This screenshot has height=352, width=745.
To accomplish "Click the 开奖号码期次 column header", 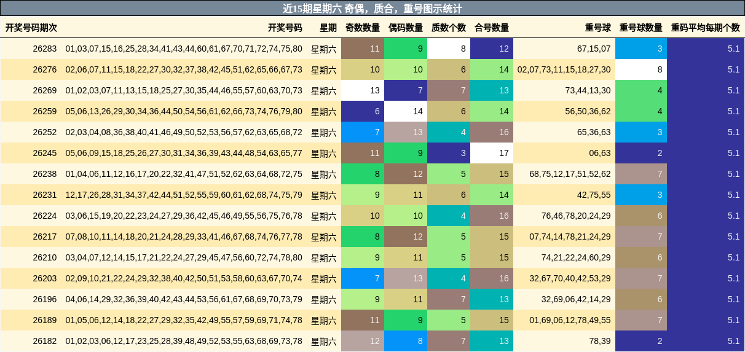I will tap(31, 28).
